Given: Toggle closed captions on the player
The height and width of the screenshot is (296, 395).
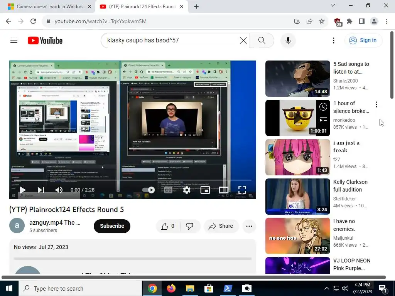Looking at the screenshot, I should pos(168,190).
